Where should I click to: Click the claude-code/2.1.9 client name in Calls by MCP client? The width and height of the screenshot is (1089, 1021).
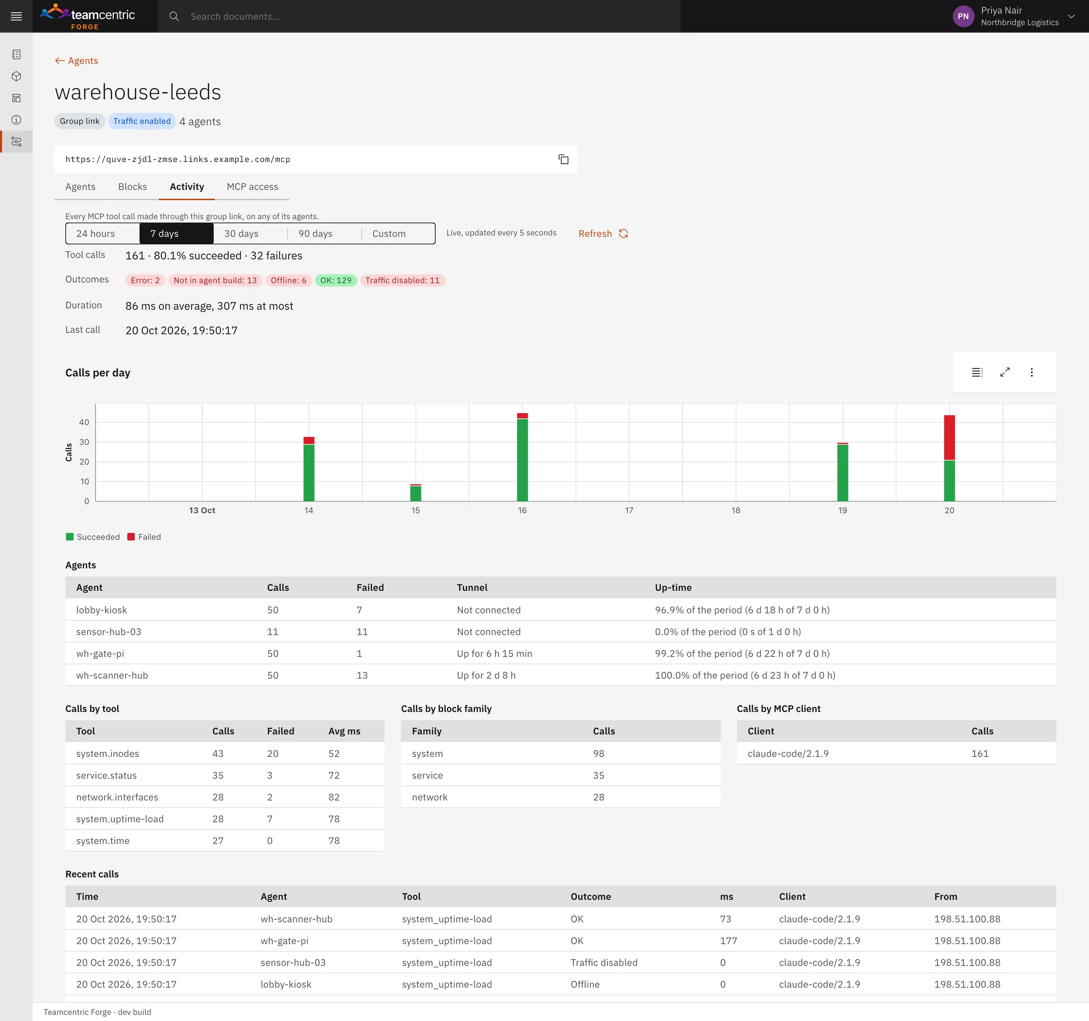[x=788, y=753]
